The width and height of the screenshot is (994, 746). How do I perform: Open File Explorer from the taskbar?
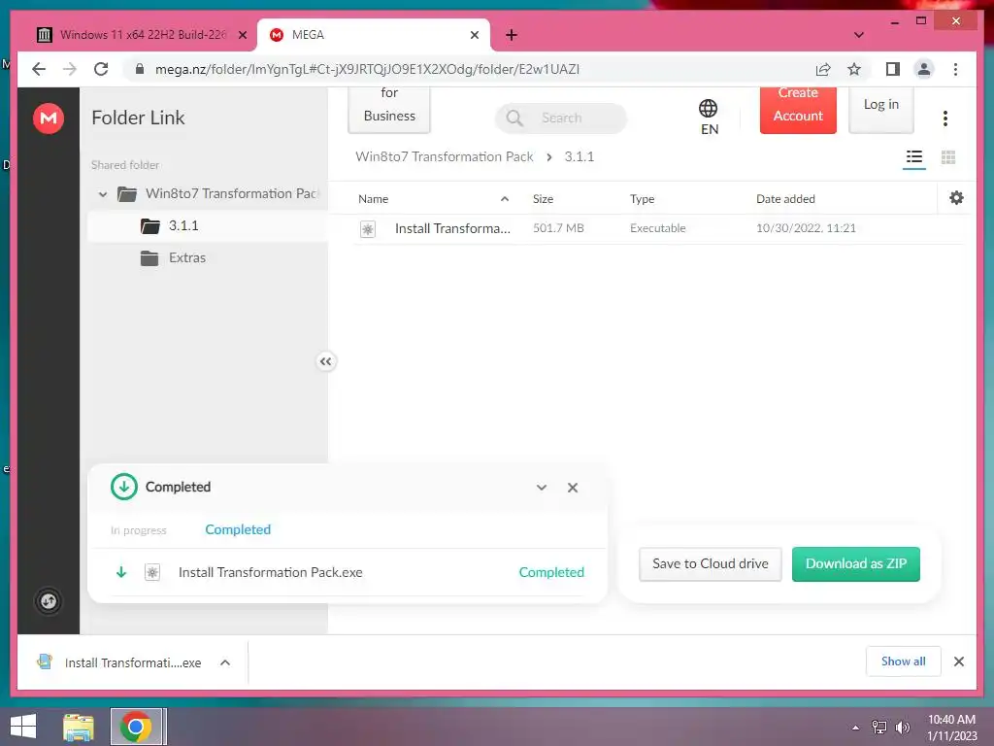pos(79,727)
